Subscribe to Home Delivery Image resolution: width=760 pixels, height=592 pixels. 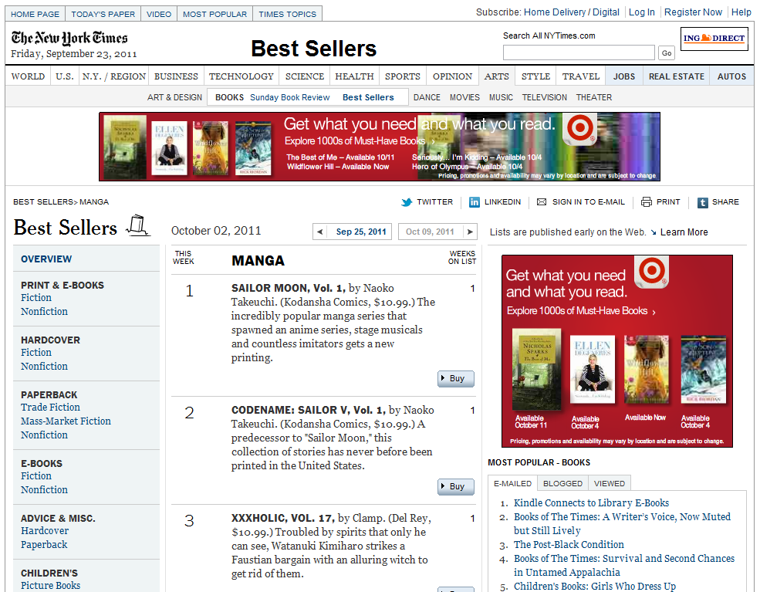(x=555, y=12)
